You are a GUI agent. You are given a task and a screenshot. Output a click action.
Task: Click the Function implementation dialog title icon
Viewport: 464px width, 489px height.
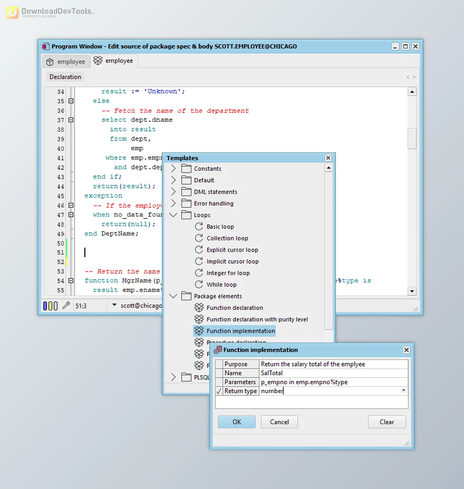coord(218,350)
